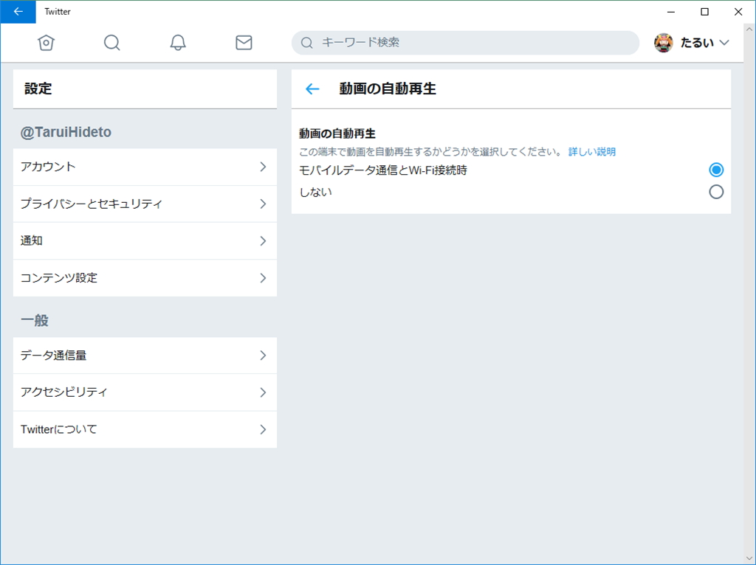Open the Home timeline icon

click(x=46, y=43)
